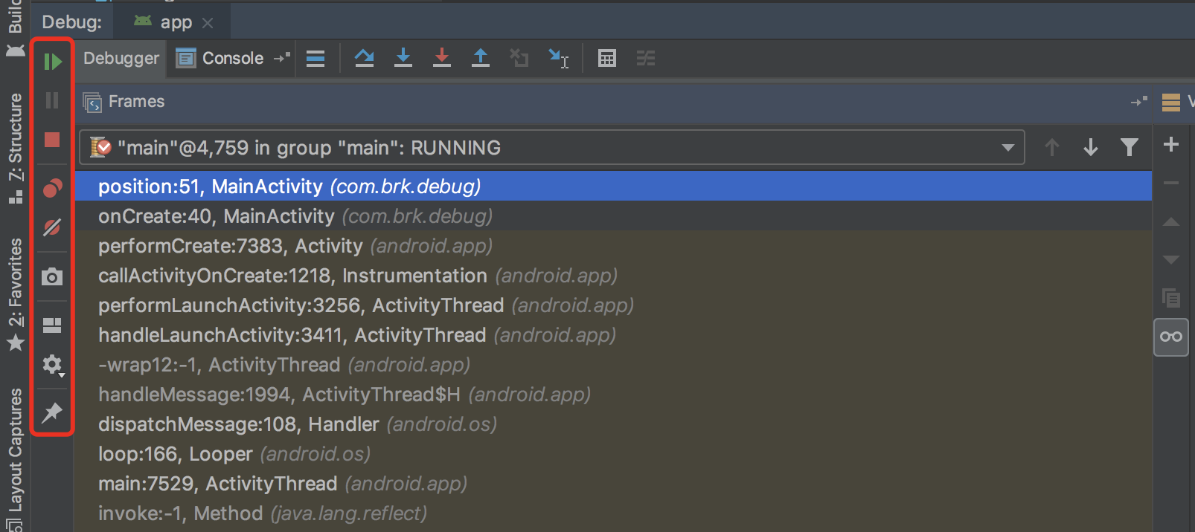
Task: Go to previous frame up arrow
Action: (1052, 147)
